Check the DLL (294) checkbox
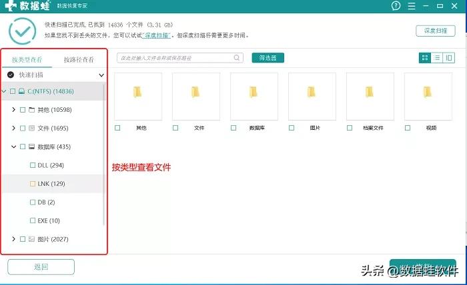The image size is (467, 285). [x=33, y=165]
